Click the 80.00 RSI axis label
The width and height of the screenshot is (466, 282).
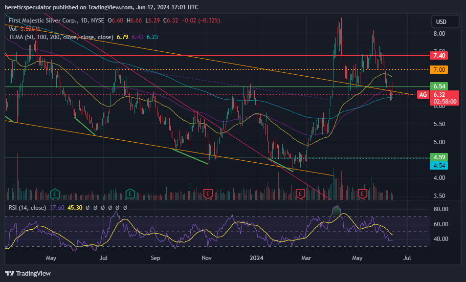tap(441, 209)
